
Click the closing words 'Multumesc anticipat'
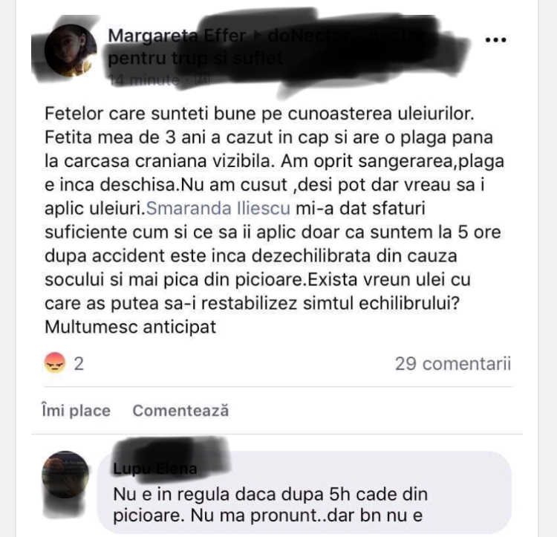(131, 327)
